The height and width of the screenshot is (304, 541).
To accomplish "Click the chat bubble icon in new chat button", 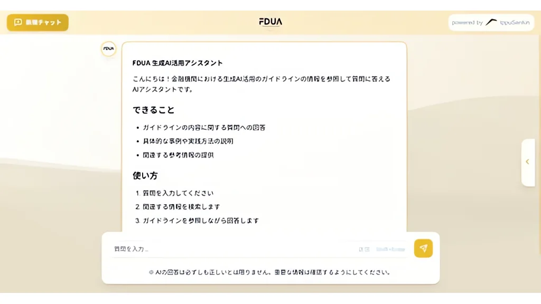I will point(18,22).
